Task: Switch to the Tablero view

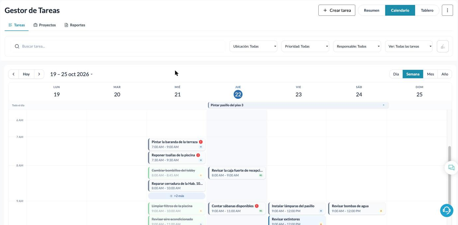Action: (427, 10)
